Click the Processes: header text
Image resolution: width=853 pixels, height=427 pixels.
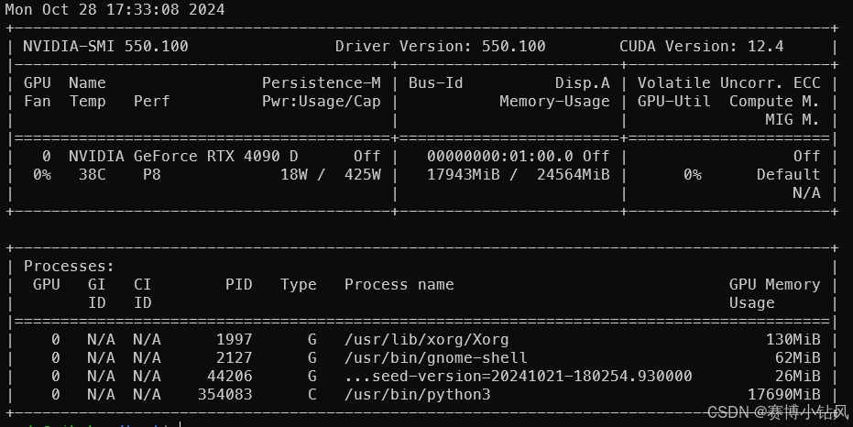[x=69, y=266]
